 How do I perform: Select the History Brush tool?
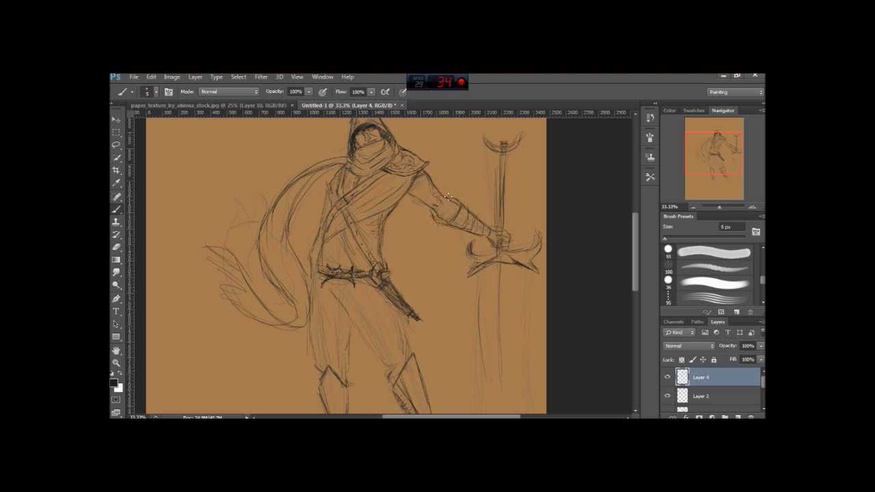coord(116,235)
